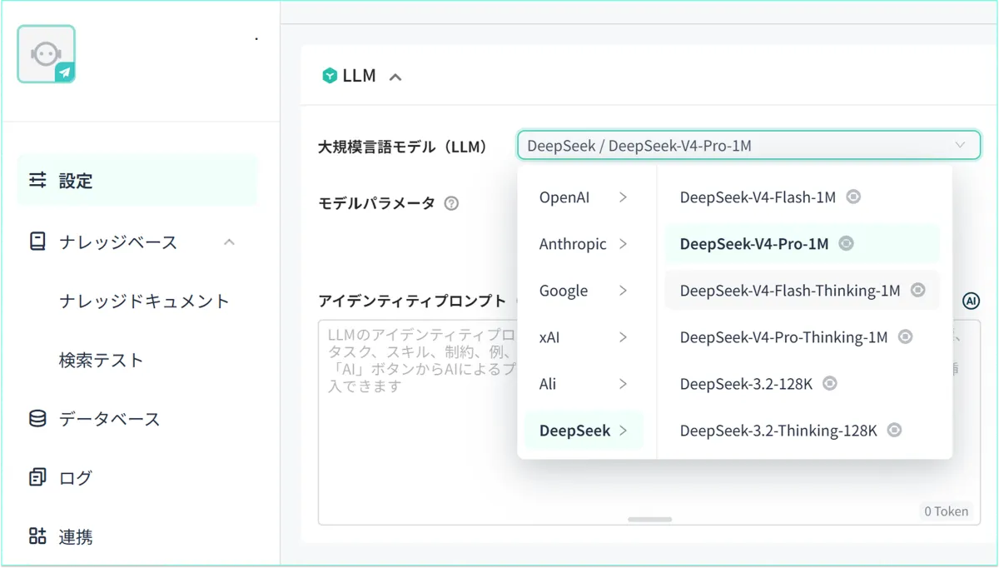Click the bot avatar icon
Viewport: 999px width, 568px height.
tap(47, 54)
